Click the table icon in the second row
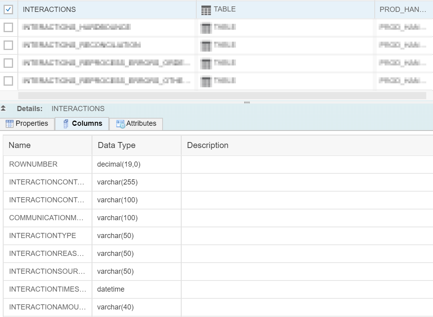Image resolution: width=433 pixels, height=317 pixels. coord(206,28)
